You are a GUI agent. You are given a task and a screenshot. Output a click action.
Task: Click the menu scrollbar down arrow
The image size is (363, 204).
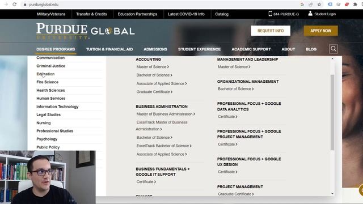[332, 194]
